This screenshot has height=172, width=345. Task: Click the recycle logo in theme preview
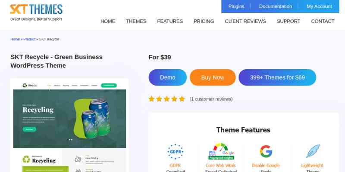click(x=25, y=85)
